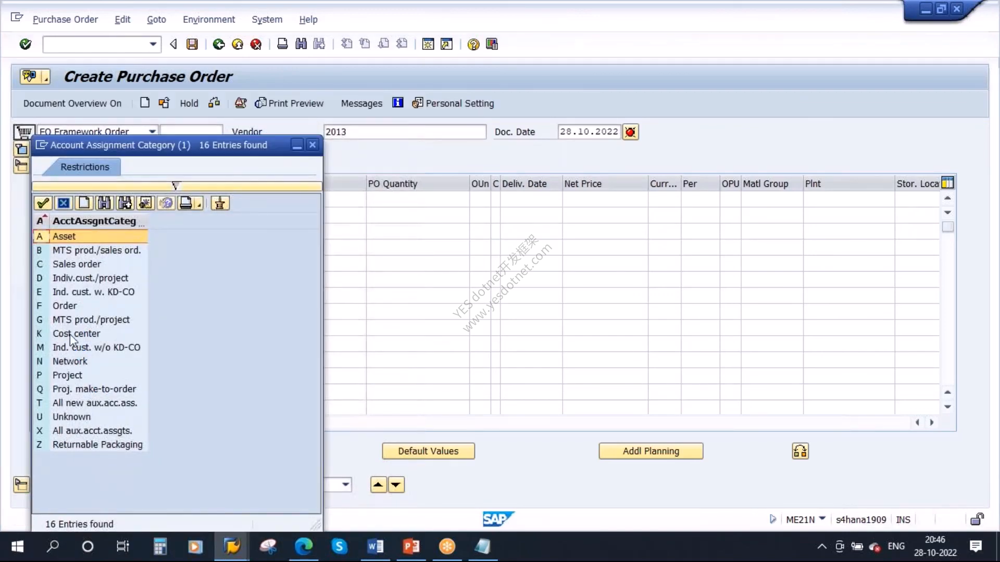Image resolution: width=1000 pixels, height=562 pixels.
Task: Open the command field dropdown arrow
Action: tap(153, 44)
